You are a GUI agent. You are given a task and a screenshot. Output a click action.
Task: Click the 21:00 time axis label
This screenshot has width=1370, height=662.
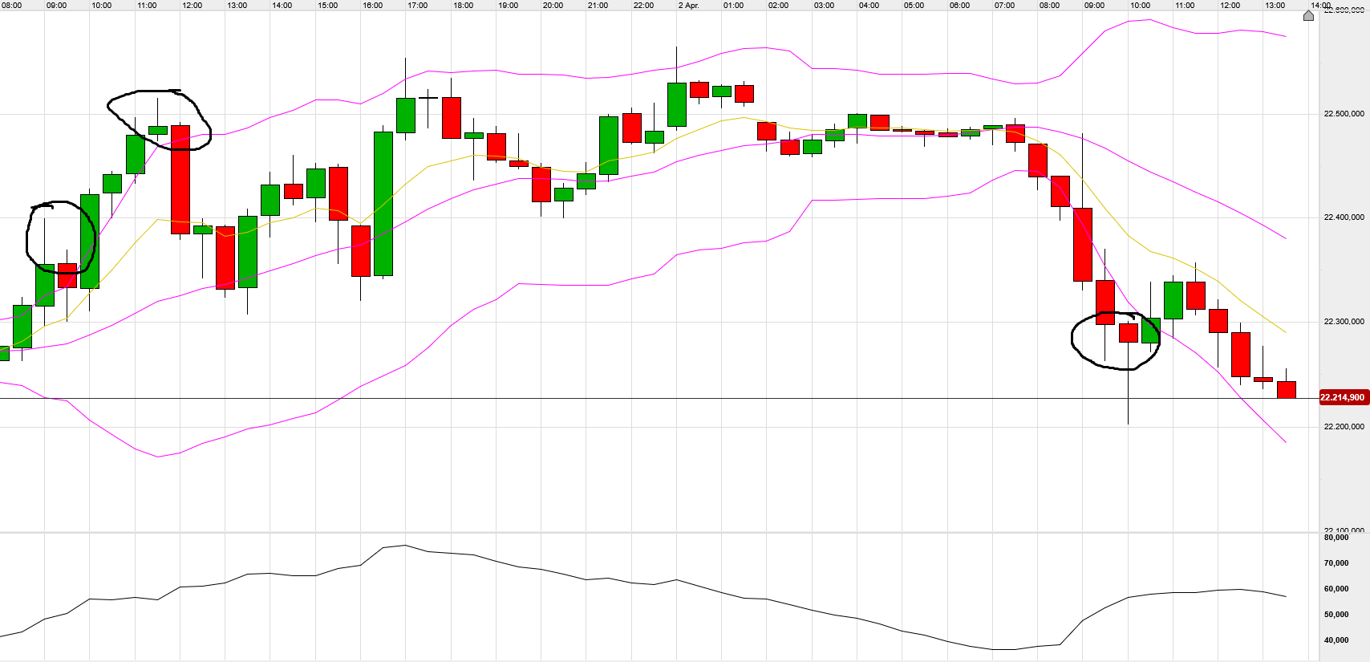click(598, 6)
